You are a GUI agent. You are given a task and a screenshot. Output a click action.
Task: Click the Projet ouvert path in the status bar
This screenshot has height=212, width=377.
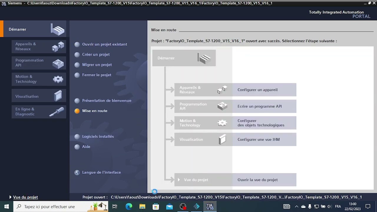(236, 197)
